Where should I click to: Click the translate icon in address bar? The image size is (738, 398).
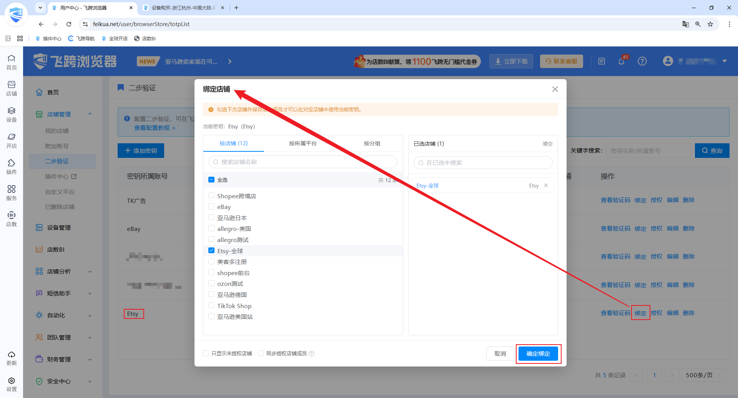point(686,24)
